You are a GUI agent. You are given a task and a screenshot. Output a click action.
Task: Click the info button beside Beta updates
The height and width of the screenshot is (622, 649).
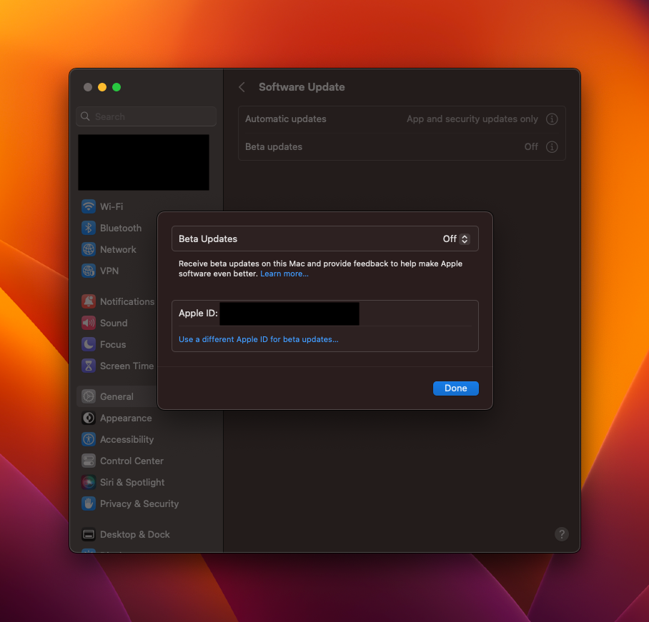[x=552, y=147]
